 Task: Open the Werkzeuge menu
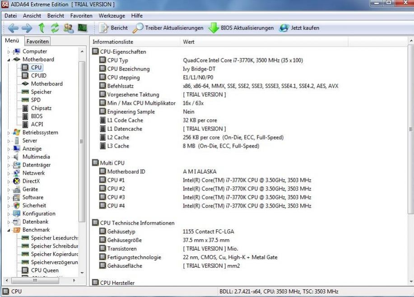112,16
